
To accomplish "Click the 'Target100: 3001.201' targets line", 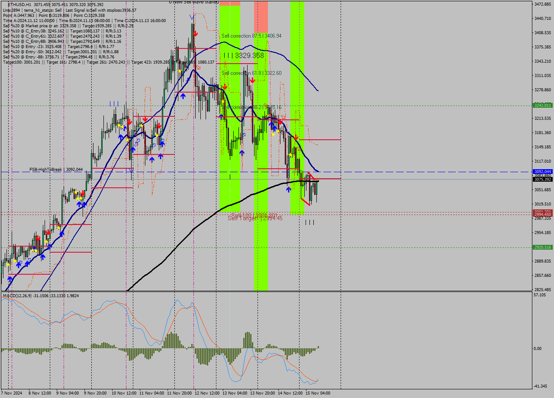I will point(108,62).
